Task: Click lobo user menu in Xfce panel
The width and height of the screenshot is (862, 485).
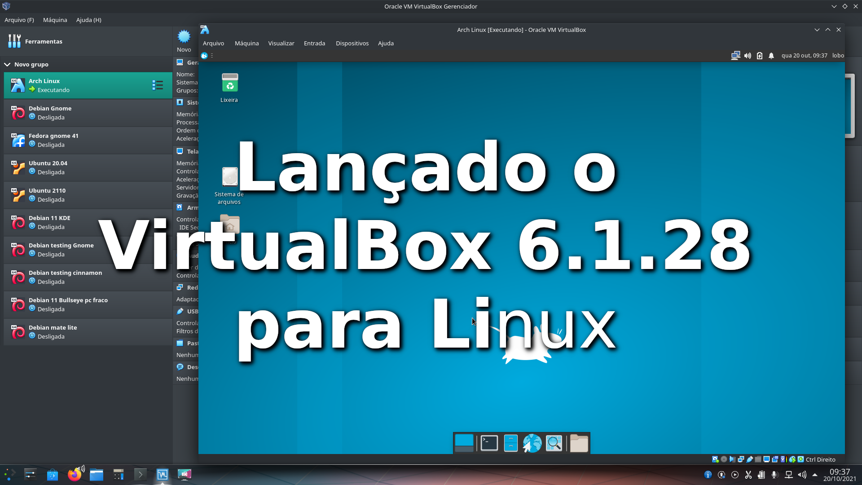Action: [x=838, y=56]
